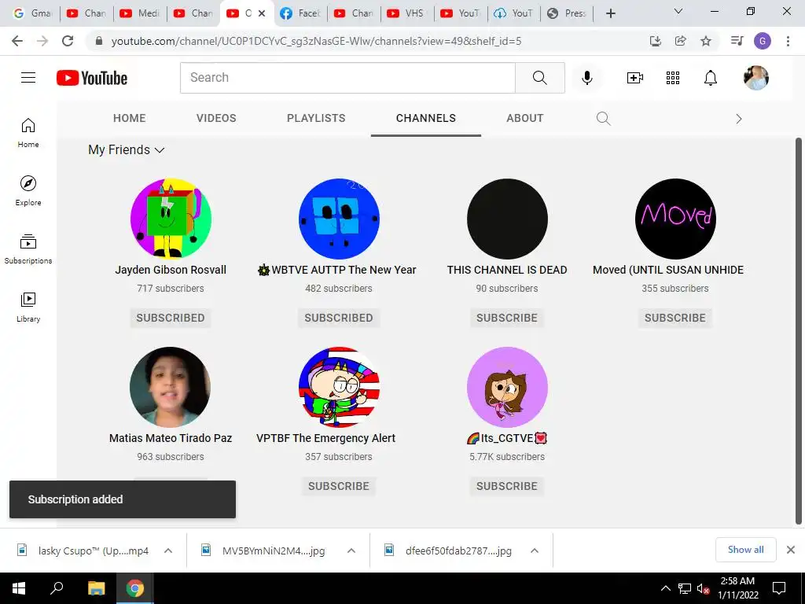
Task: Toggle subscription for Jayden Gibson Rosvall
Action: (171, 318)
